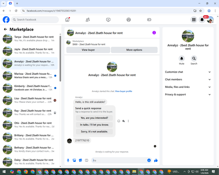Screen dimensions: 219x175
Task: Open the View buyer profile link
Action: click(x=124, y=91)
